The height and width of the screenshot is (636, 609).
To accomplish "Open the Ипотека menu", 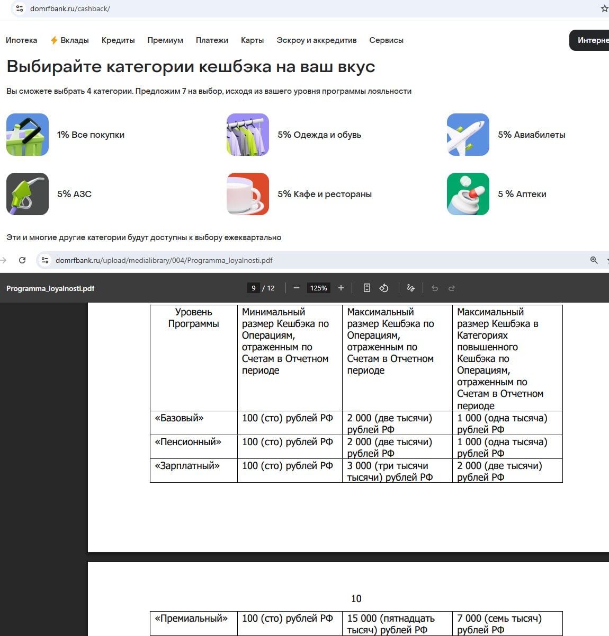I will [21, 40].
